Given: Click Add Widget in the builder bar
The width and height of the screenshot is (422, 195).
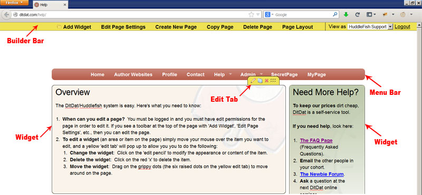Looking at the screenshot, I should [77, 27].
